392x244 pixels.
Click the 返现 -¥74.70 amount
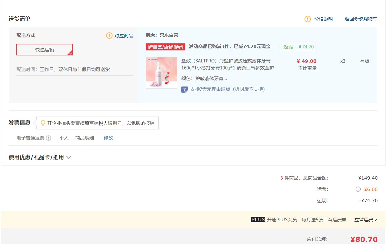click(368, 201)
